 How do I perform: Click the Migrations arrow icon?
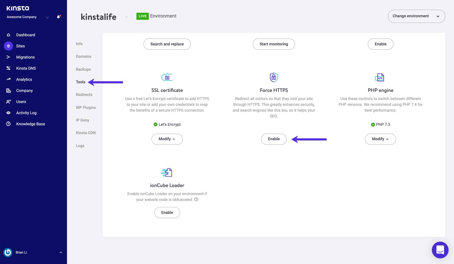coord(8,57)
